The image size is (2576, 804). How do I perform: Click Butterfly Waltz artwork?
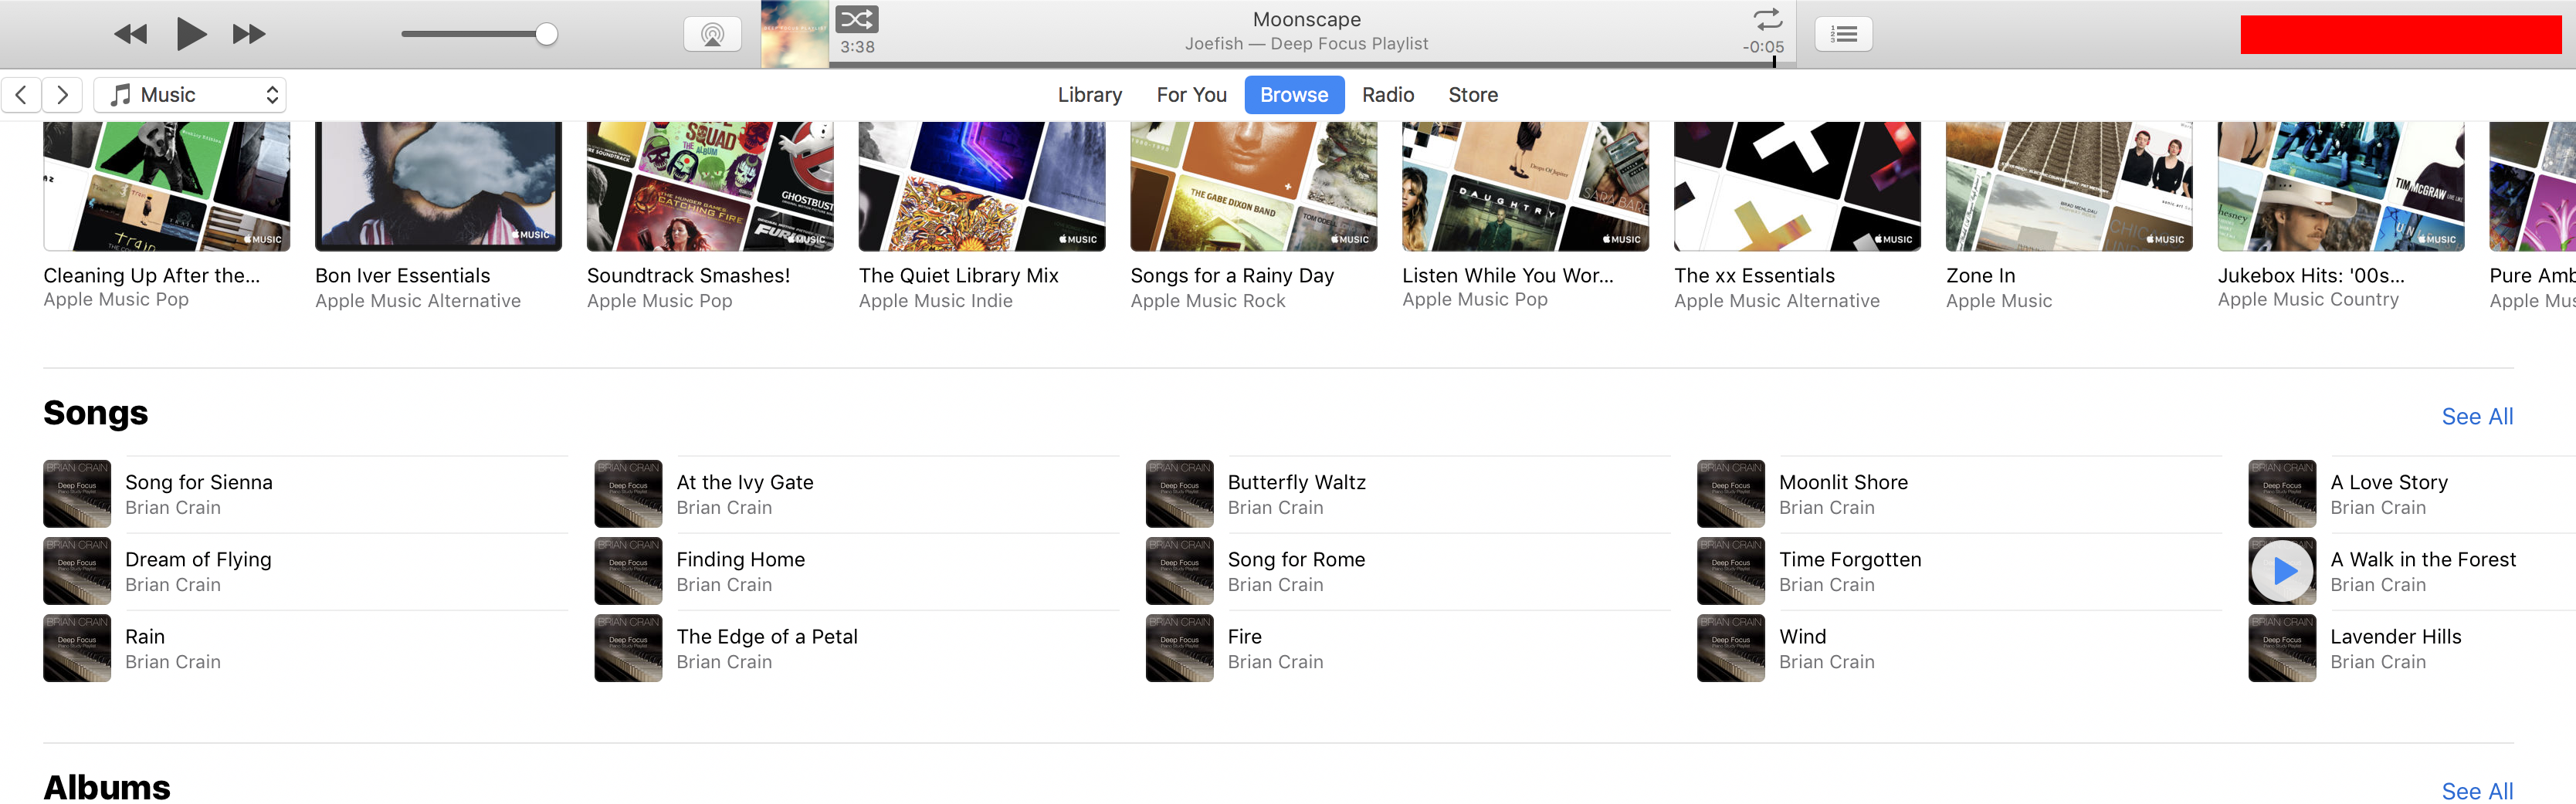click(x=1180, y=493)
